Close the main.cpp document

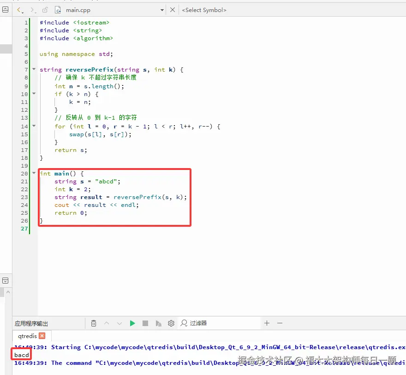pos(173,10)
